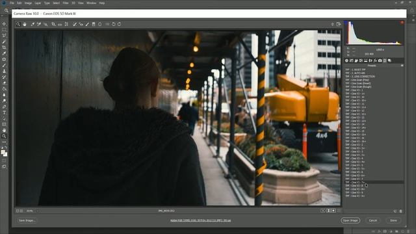Select the Camera Raw Crop tool
The image size is (416, 234).
53,24
